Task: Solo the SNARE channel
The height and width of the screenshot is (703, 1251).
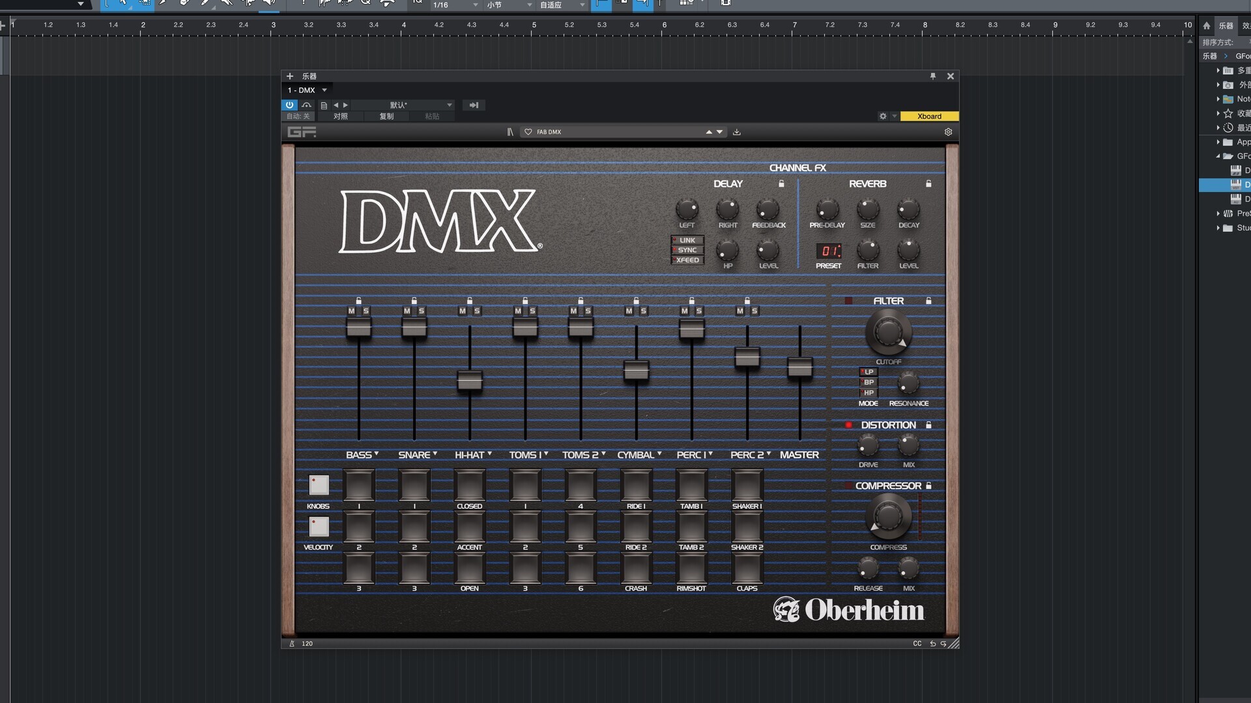Action: [422, 311]
